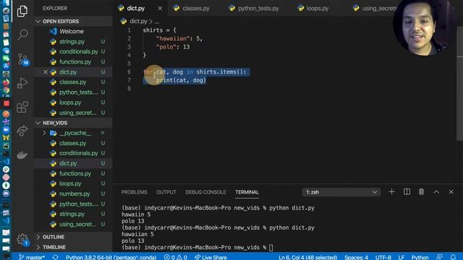Click the feedback icon in status bar

point(439,257)
